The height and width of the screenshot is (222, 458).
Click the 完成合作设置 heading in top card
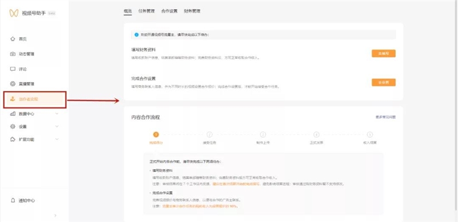click(144, 79)
